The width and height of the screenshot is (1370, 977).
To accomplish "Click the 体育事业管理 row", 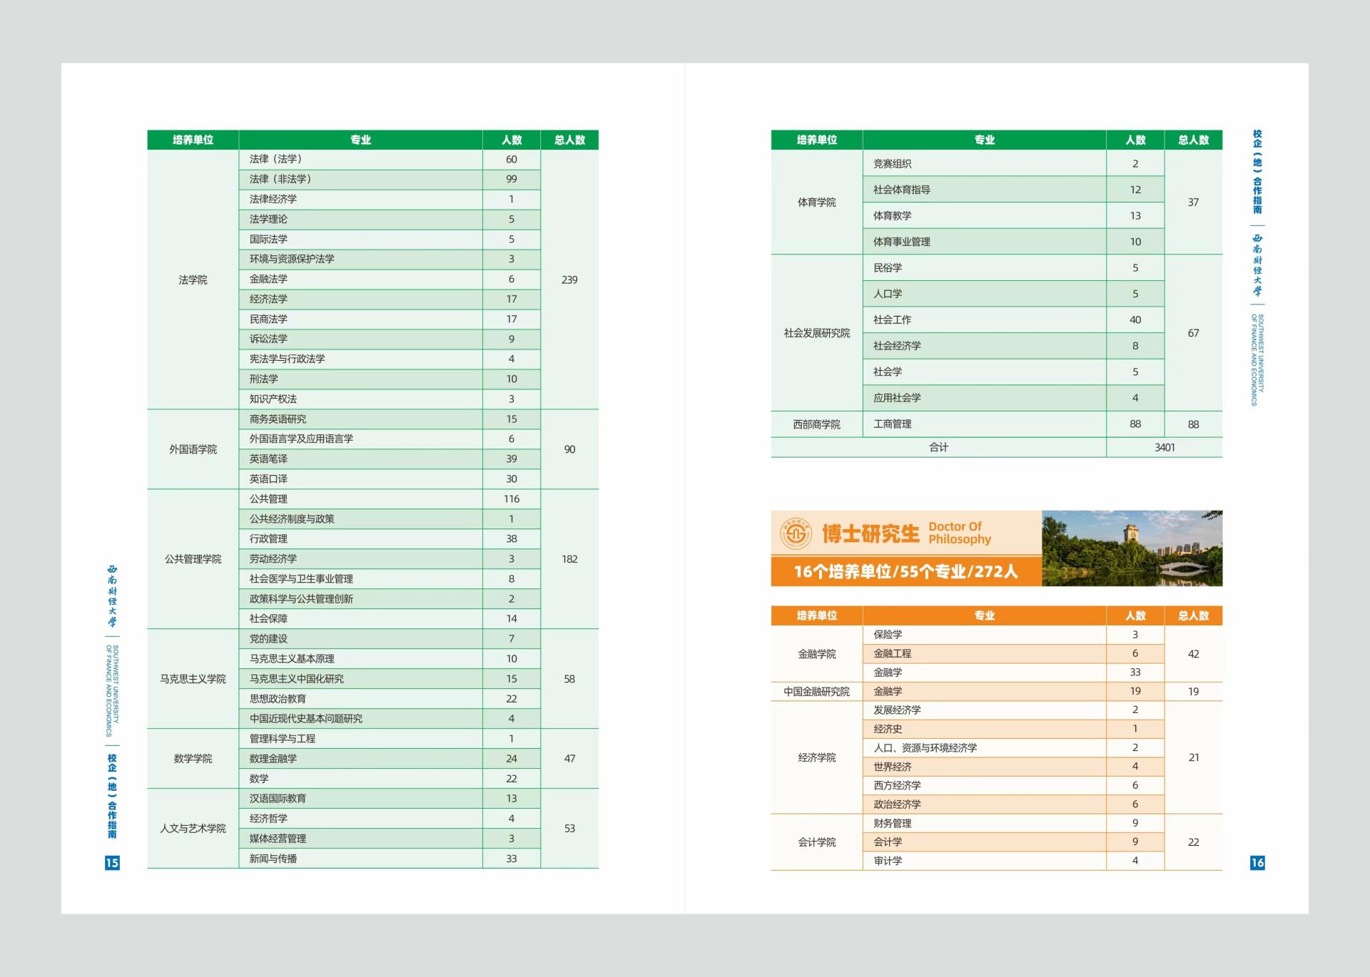I will (1013, 242).
